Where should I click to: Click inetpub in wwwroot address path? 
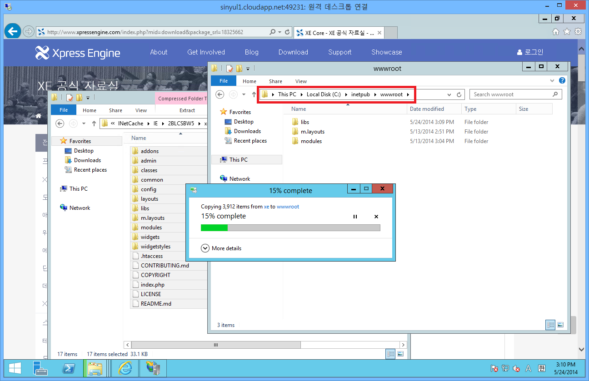tap(360, 94)
